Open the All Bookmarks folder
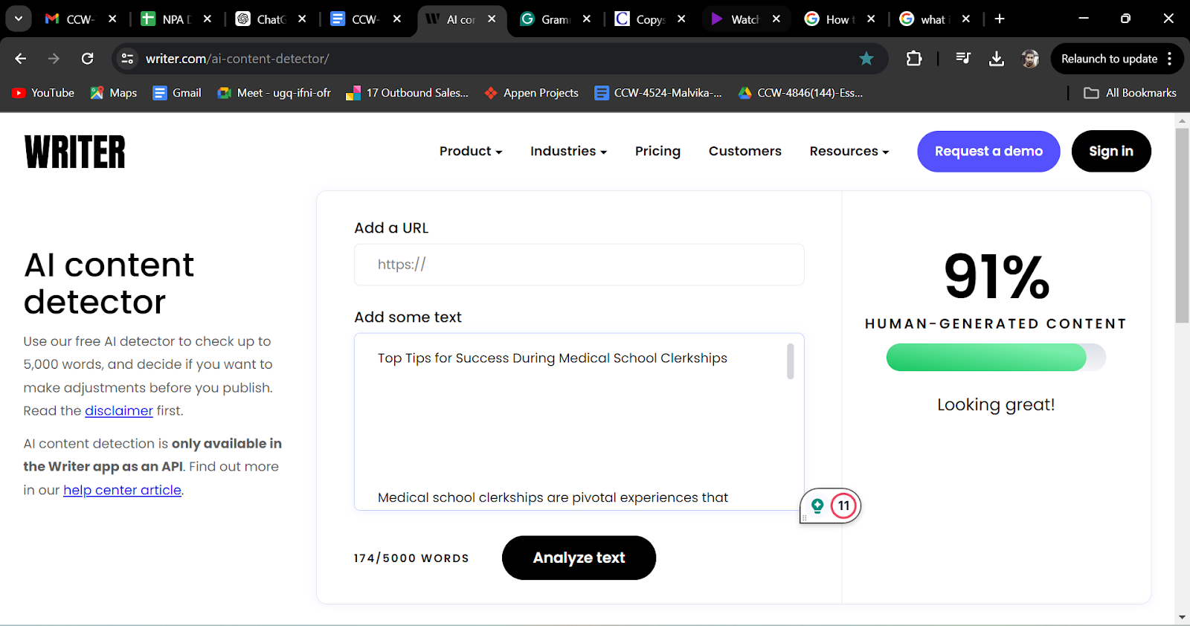Viewport: 1190px width, 626px height. tap(1130, 93)
